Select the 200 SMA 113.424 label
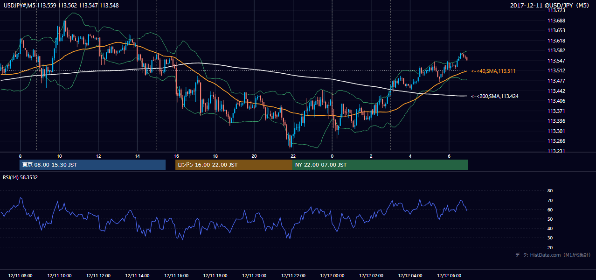This screenshot has width=596, height=280. click(x=495, y=96)
